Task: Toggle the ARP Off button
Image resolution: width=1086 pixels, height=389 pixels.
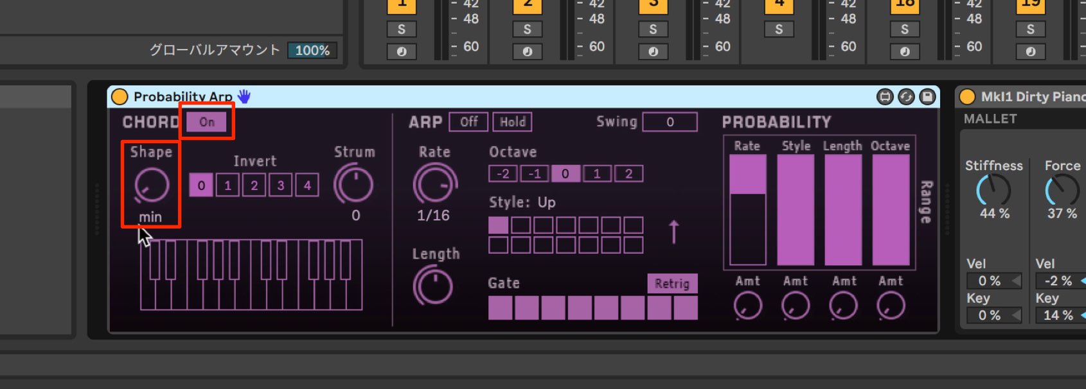Action: (469, 121)
